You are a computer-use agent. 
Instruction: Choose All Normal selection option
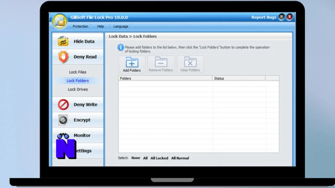[180, 158]
